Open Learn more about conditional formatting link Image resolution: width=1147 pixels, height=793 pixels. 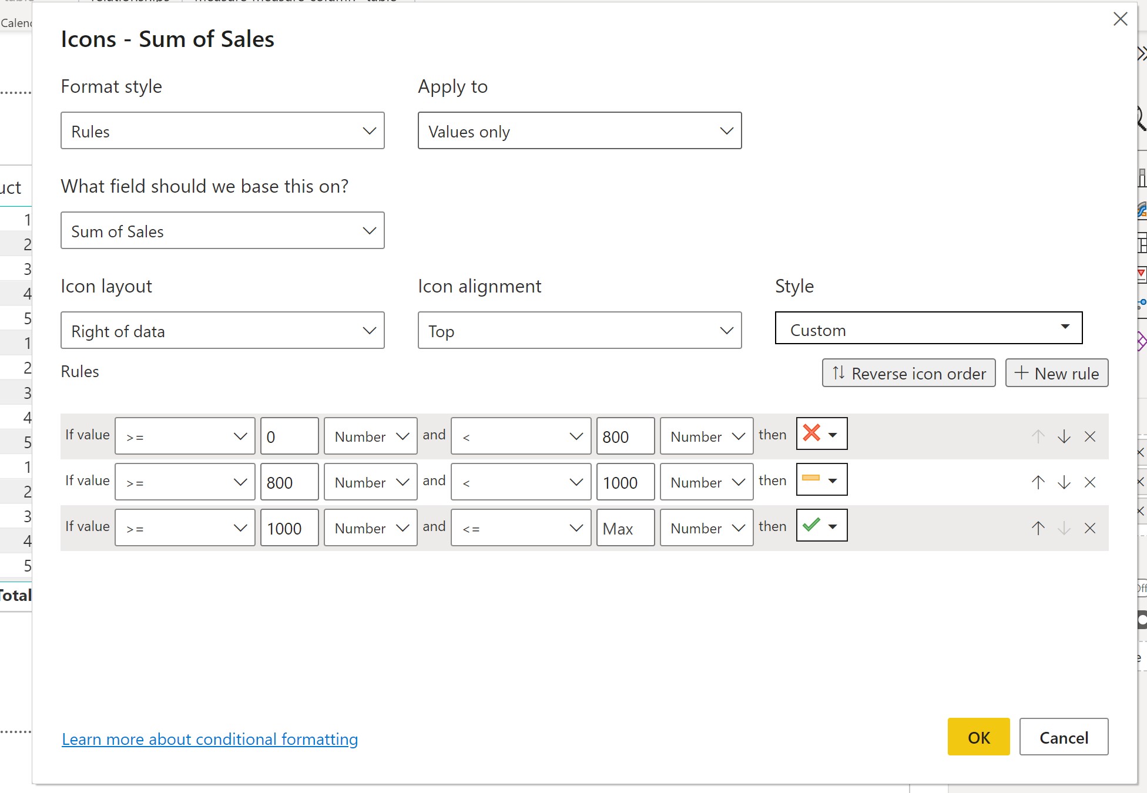210,739
